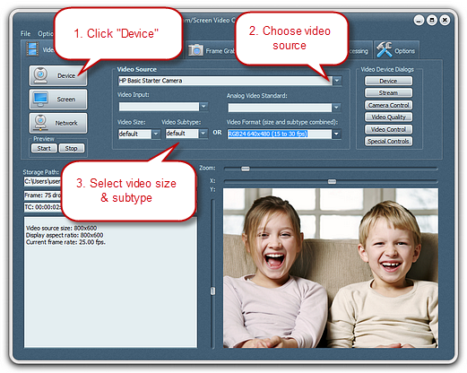
Task: Start the preview
Action: tap(44, 148)
